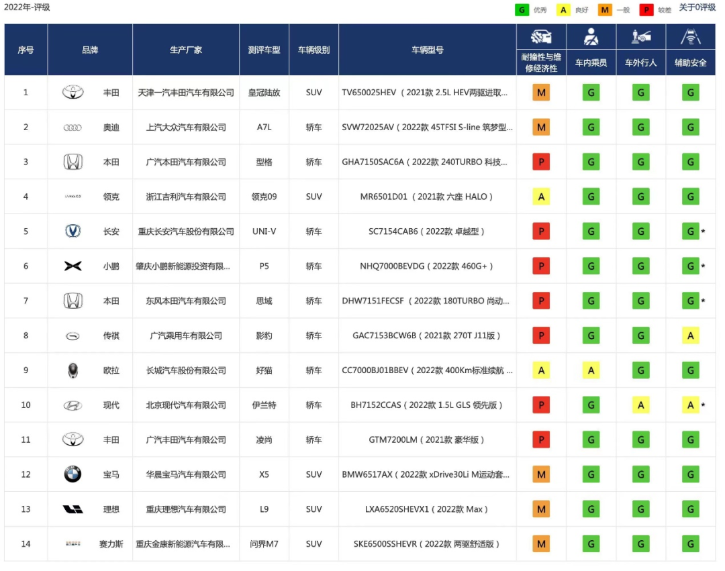Viewport: 725px width, 571px height.
Task: Click model cell 问界M7
Action: [264, 544]
